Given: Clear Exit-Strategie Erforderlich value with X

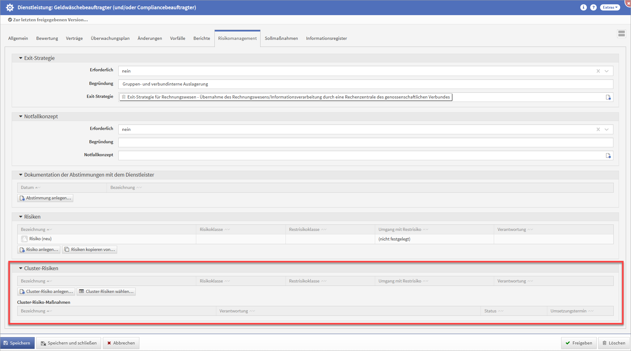Looking at the screenshot, I should pos(598,71).
